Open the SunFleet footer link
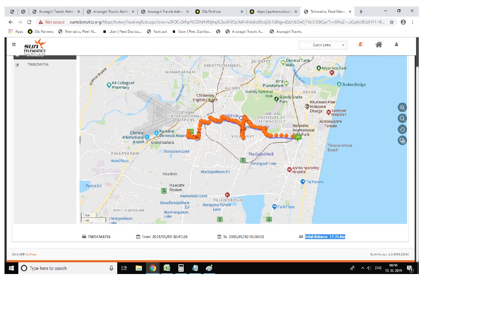498x311 pixels. click(31, 254)
